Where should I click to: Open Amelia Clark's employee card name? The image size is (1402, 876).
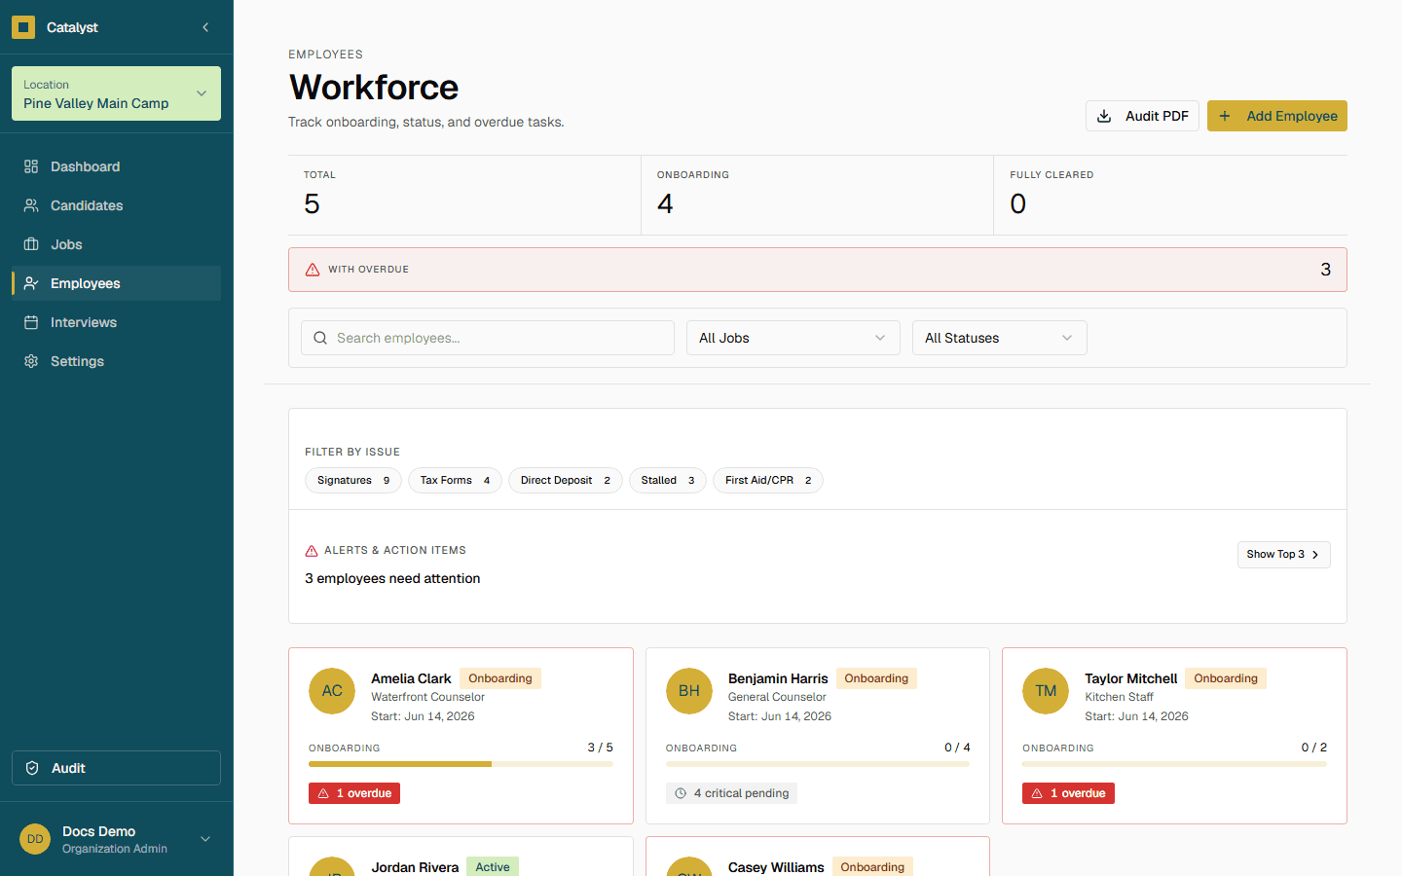point(411,678)
